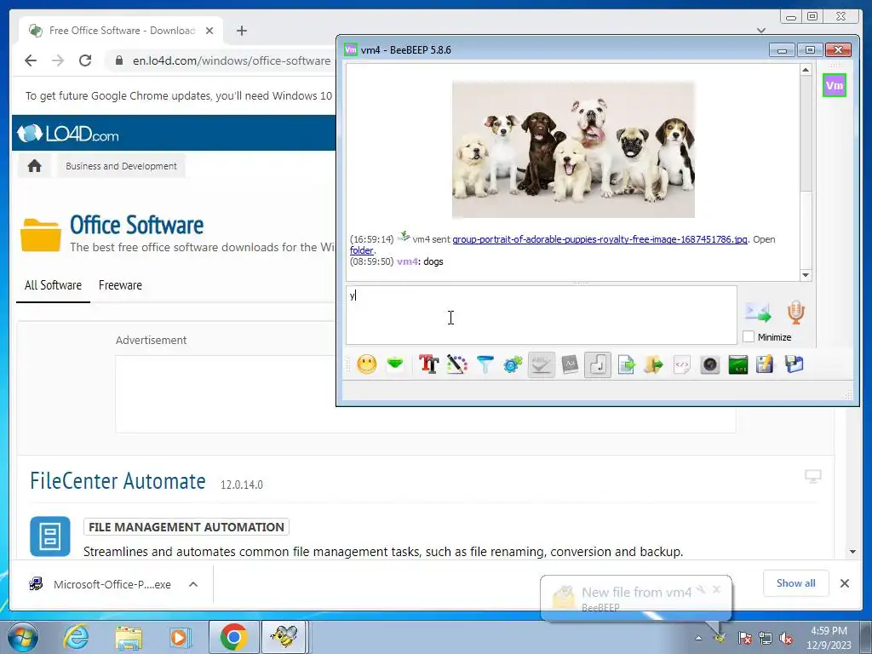Click inside the BeeBEEP message input box
Viewport: 872px width, 654px height.
tap(541, 315)
